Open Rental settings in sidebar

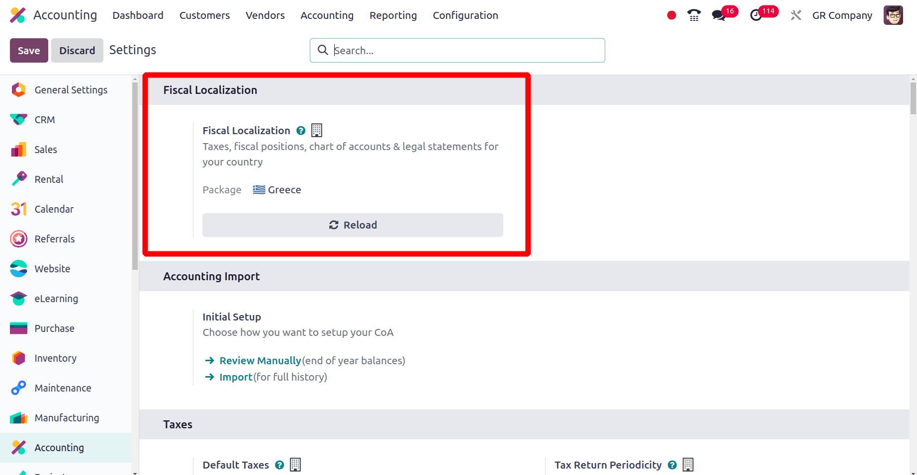click(x=66, y=179)
